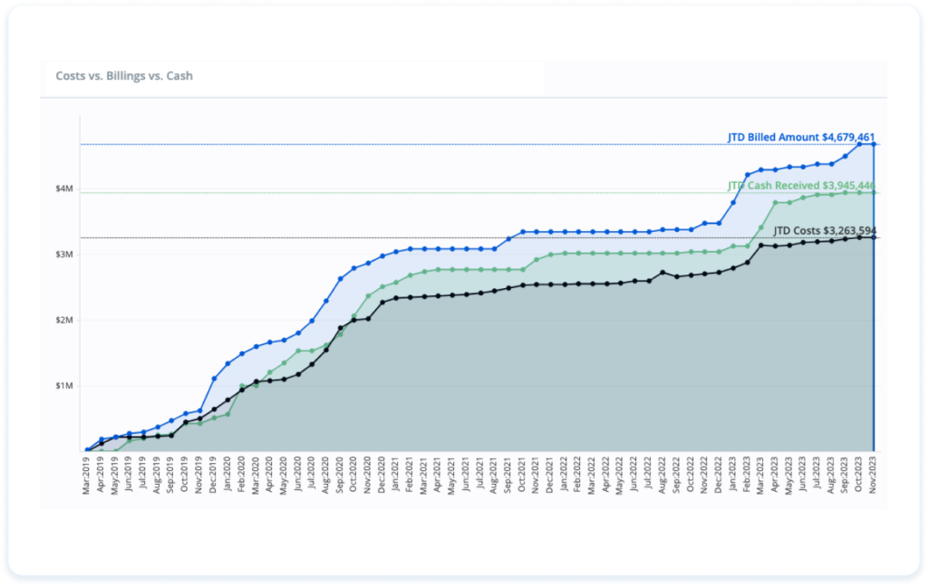Click the Oct:2022 x-axis label

coord(690,476)
